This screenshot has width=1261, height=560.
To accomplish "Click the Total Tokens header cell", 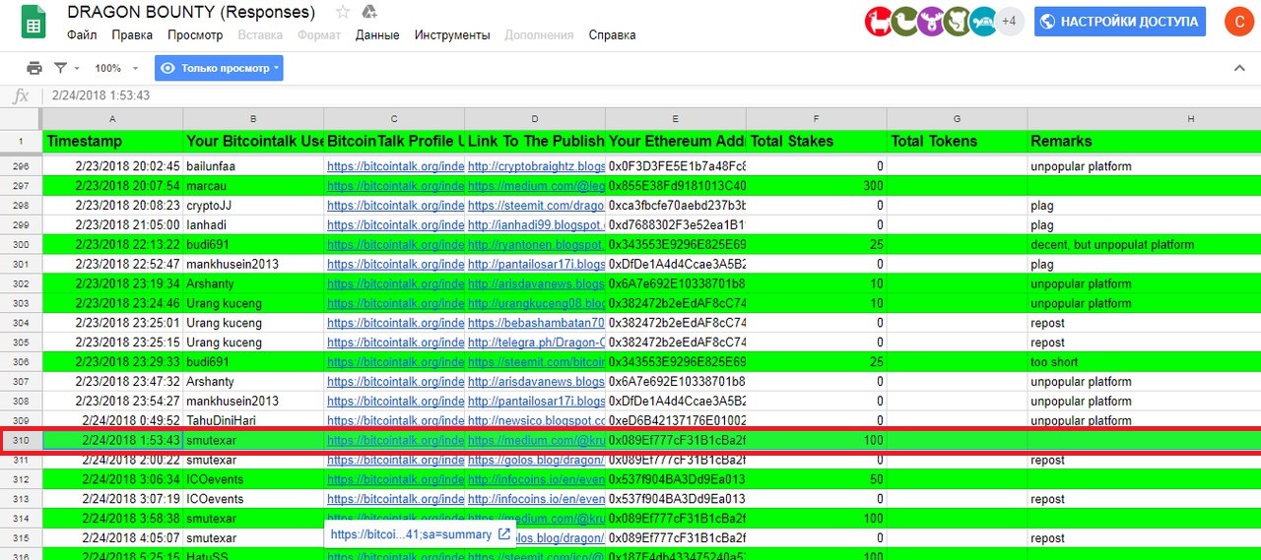I will tap(957, 141).
